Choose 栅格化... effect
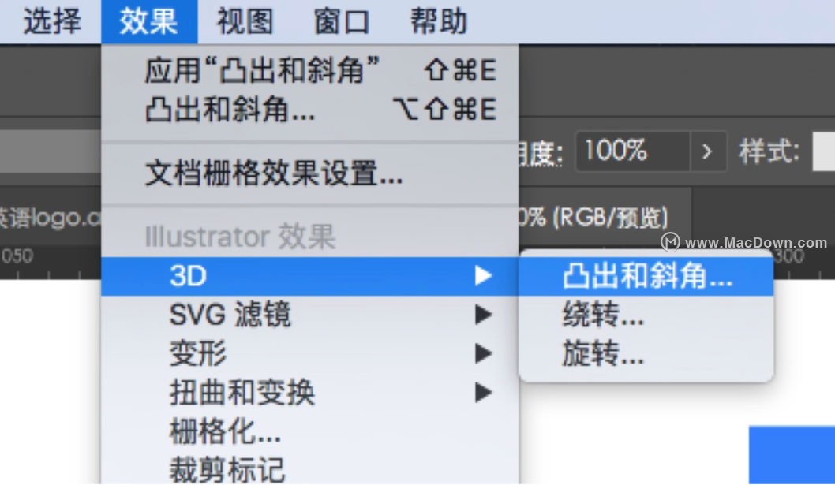The width and height of the screenshot is (835, 485). [310, 431]
